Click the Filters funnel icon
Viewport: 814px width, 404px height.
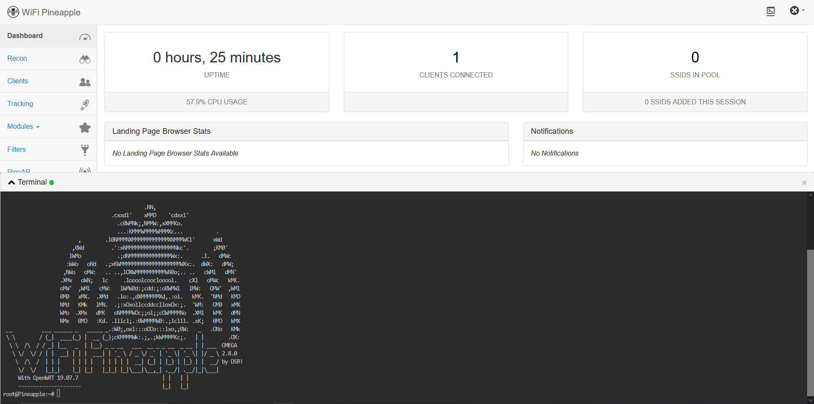pos(85,150)
